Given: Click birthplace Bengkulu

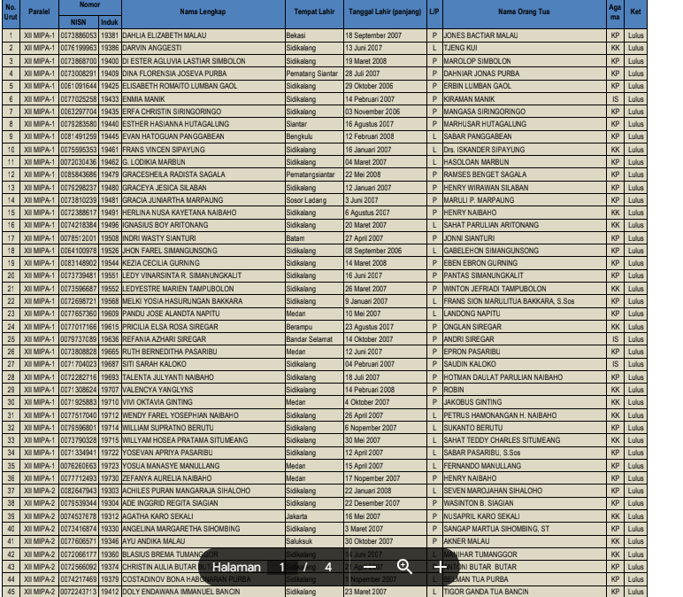Looking at the screenshot, I should pos(299,136).
